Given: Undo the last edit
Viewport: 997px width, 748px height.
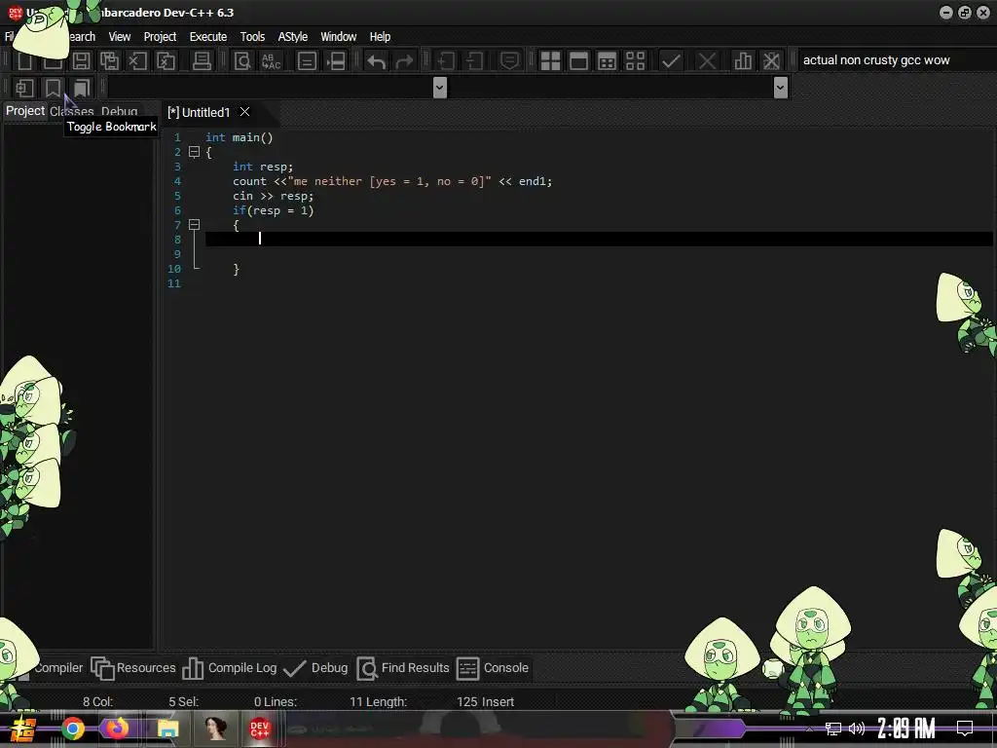Looking at the screenshot, I should (x=376, y=61).
